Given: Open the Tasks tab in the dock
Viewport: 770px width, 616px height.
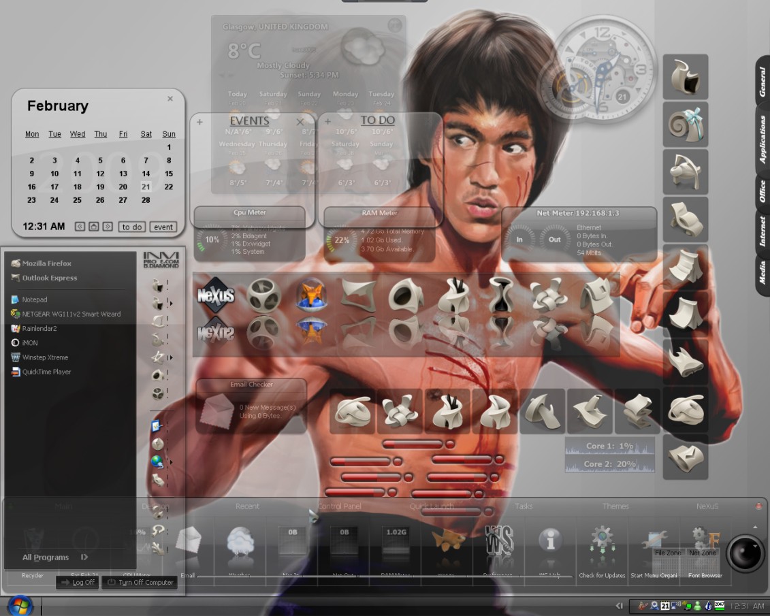Looking at the screenshot, I should point(524,506).
